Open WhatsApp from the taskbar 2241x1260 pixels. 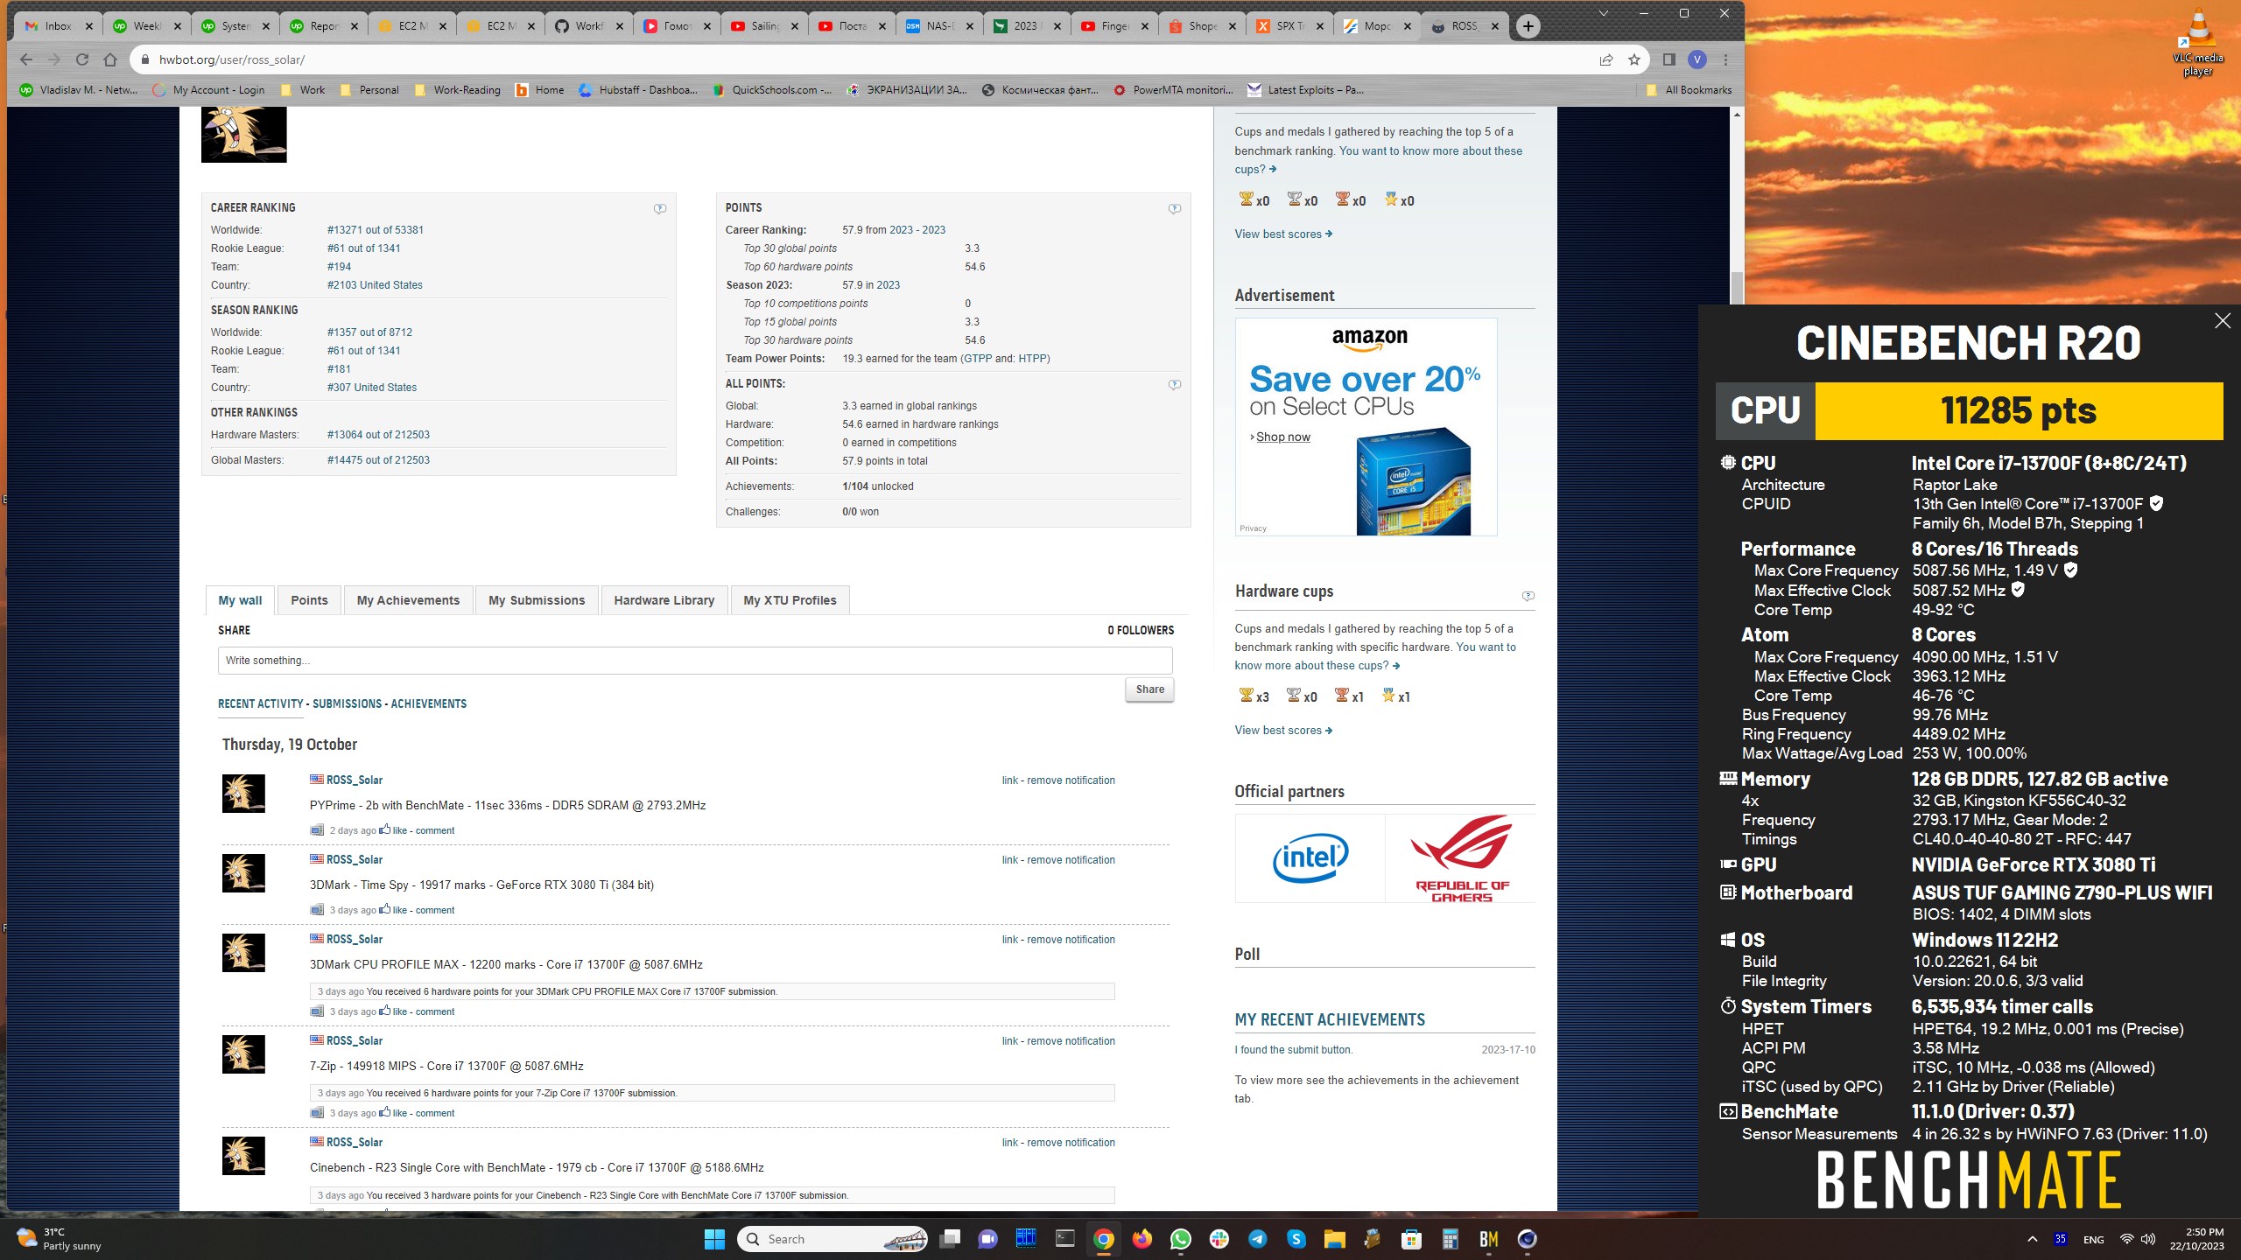pyautogui.click(x=1180, y=1239)
